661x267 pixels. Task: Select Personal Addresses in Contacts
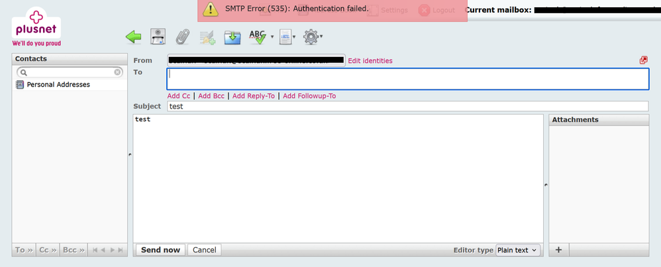point(58,85)
